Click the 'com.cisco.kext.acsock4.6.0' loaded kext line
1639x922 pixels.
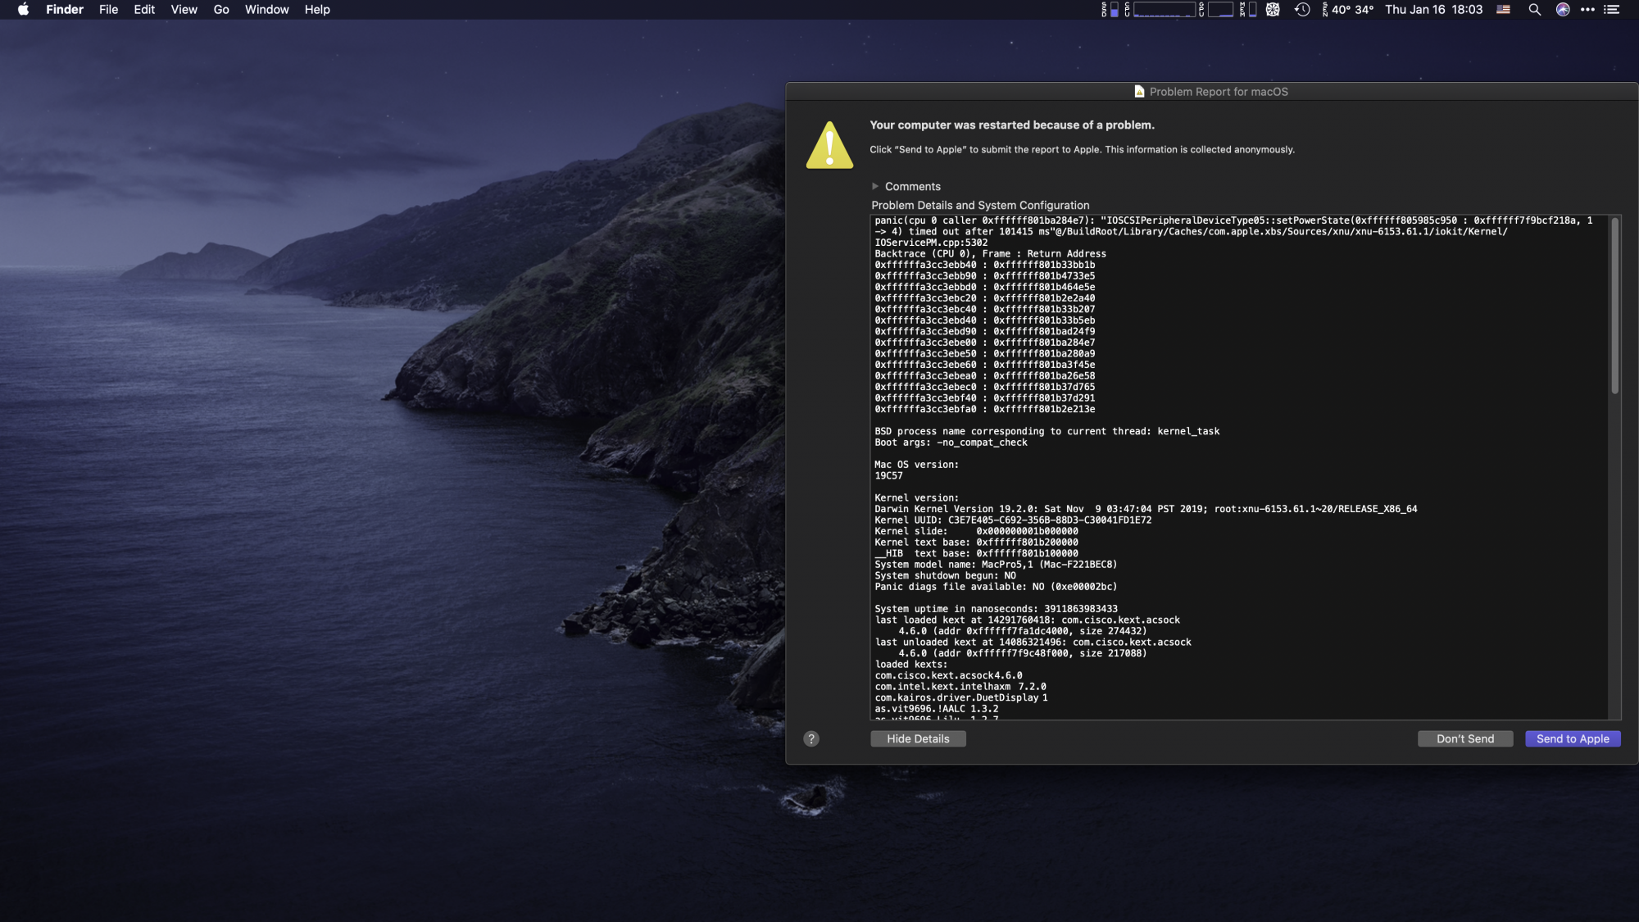tap(948, 675)
